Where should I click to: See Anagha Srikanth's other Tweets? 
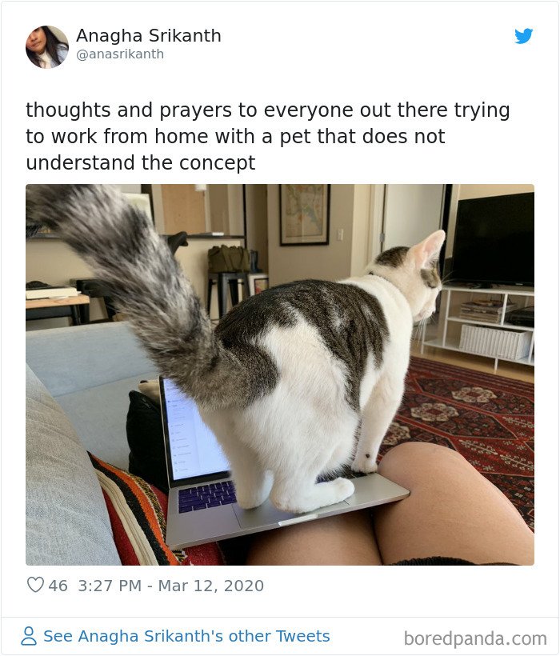tap(186, 636)
